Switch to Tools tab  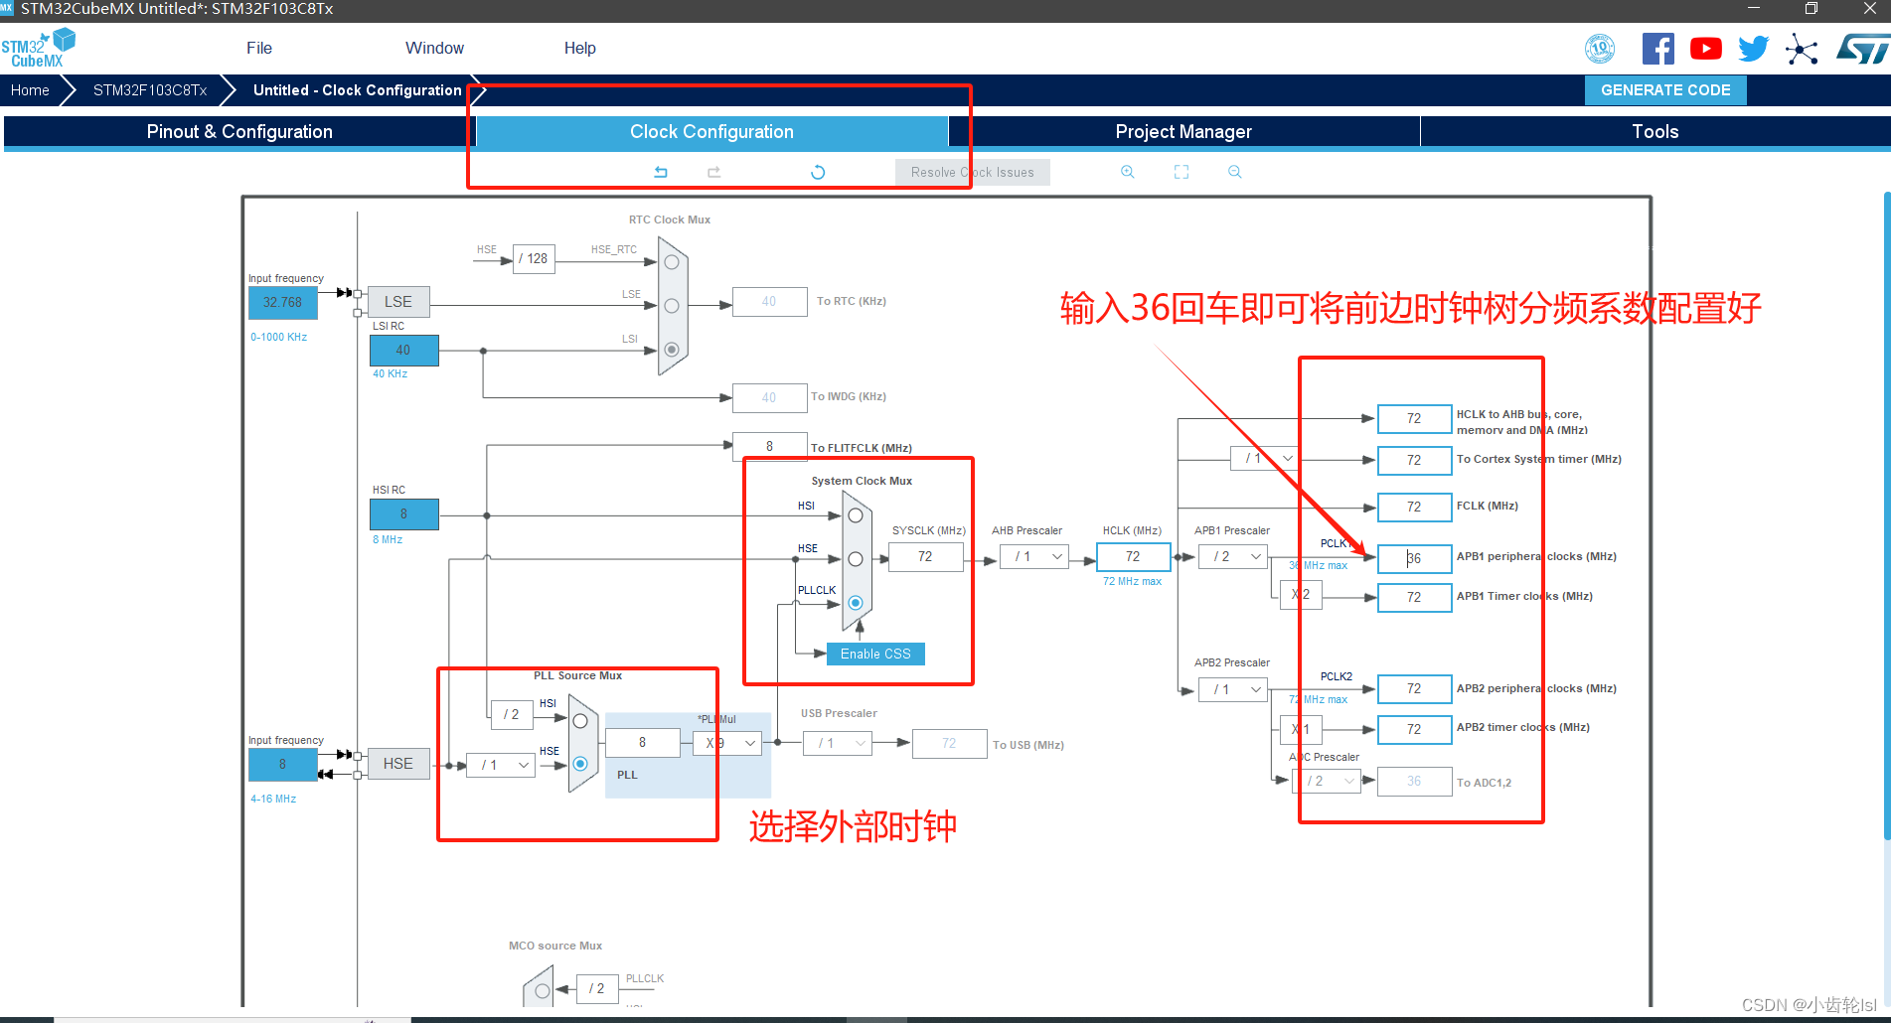coord(1655,131)
